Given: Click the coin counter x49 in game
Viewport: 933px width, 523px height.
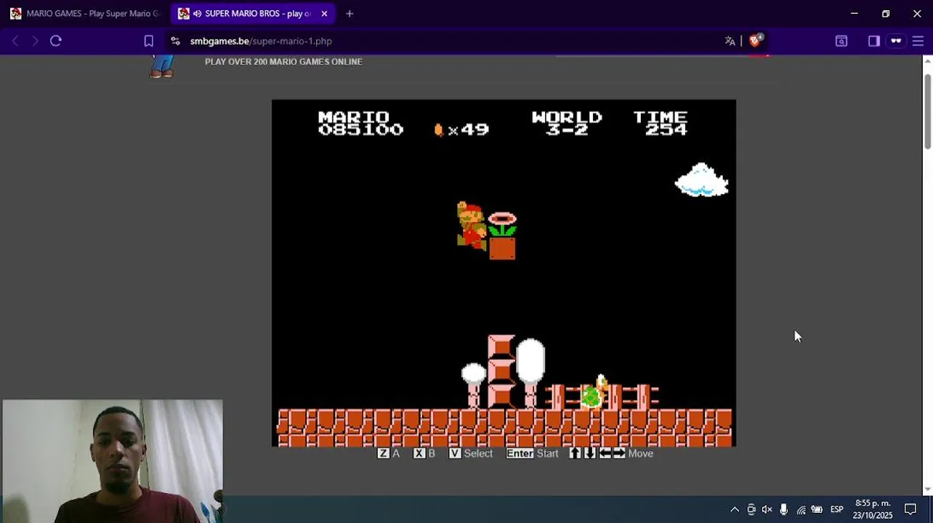Looking at the screenshot, I should [x=462, y=130].
